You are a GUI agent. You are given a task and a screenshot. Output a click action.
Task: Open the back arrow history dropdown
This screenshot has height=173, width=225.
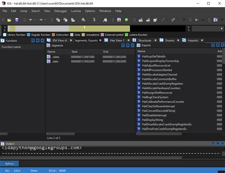click(35, 20)
